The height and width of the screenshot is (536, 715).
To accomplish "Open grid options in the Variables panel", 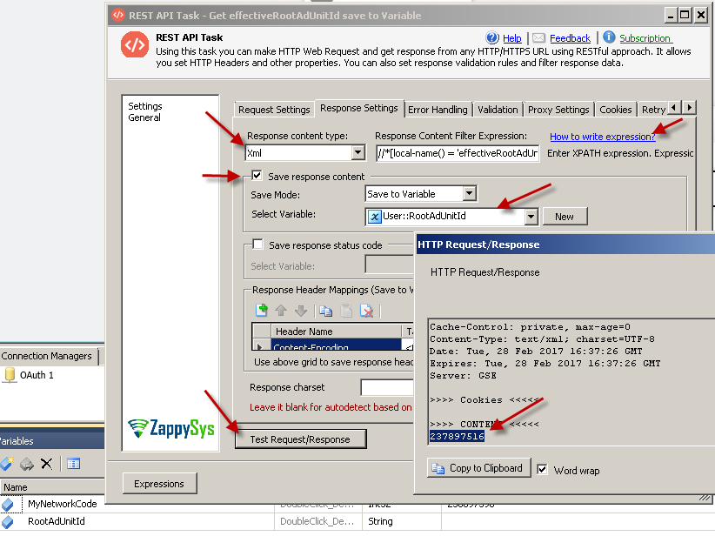I will tap(73, 463).
